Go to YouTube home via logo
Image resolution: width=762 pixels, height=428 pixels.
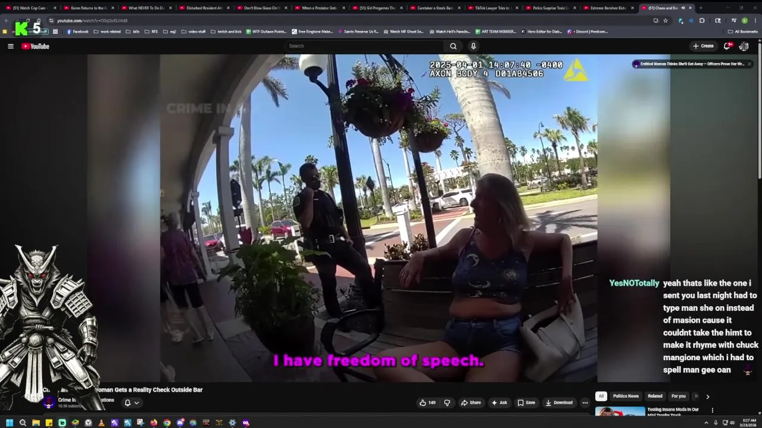click(36, 46)
